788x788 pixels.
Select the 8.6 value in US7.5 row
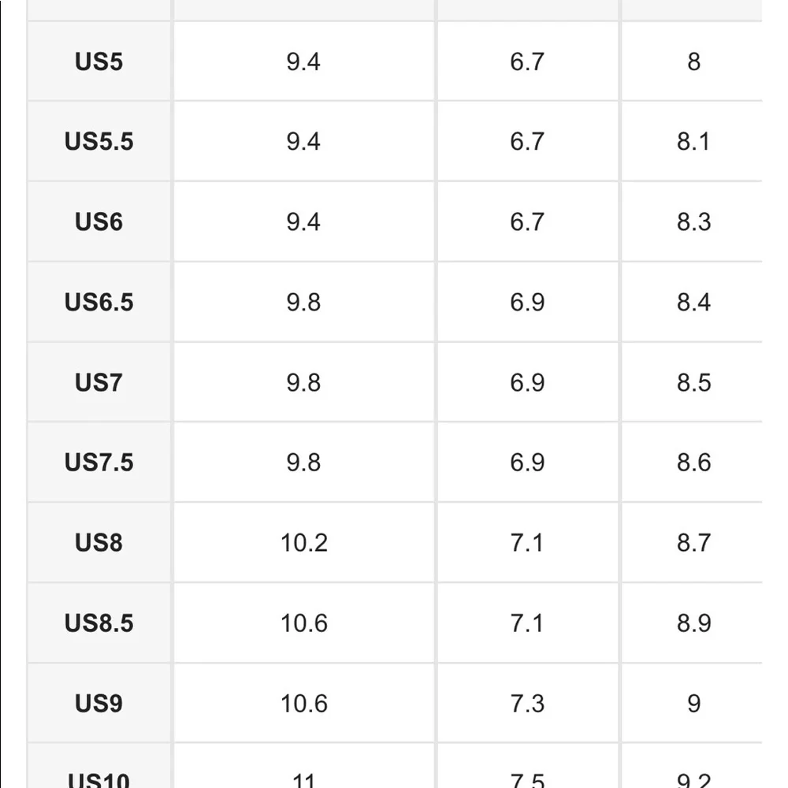[693, 463]
